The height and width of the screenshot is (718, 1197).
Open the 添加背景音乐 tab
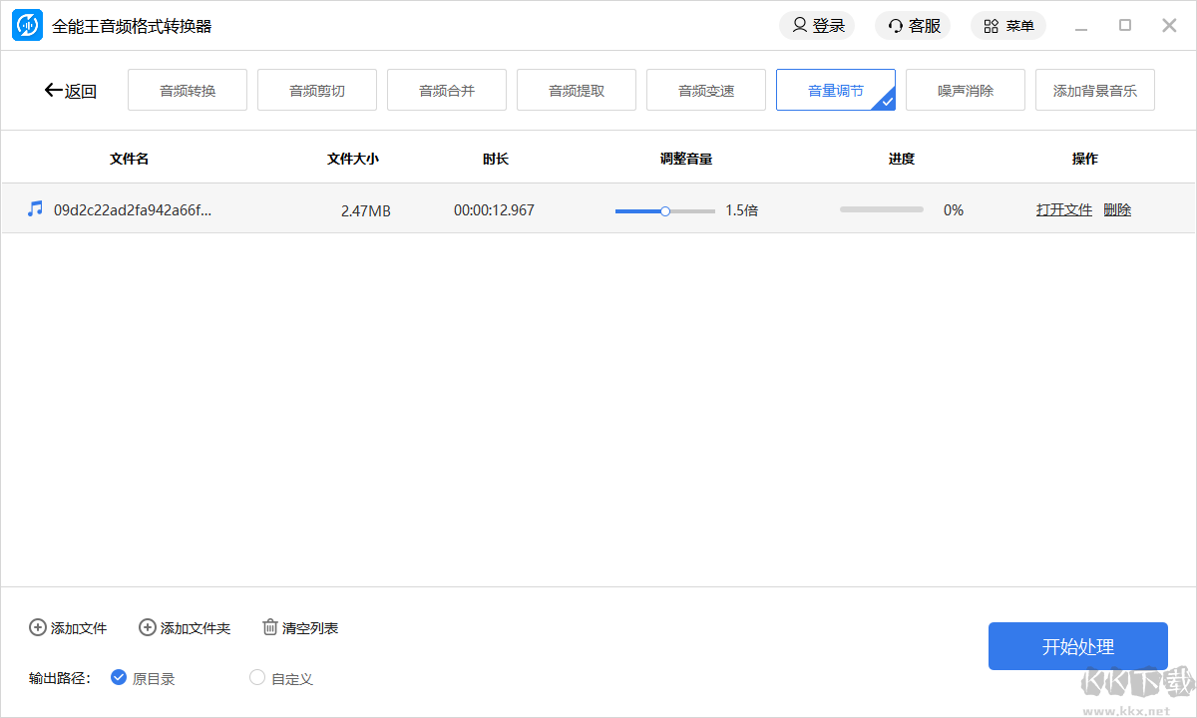click(x=1094, y=90)
